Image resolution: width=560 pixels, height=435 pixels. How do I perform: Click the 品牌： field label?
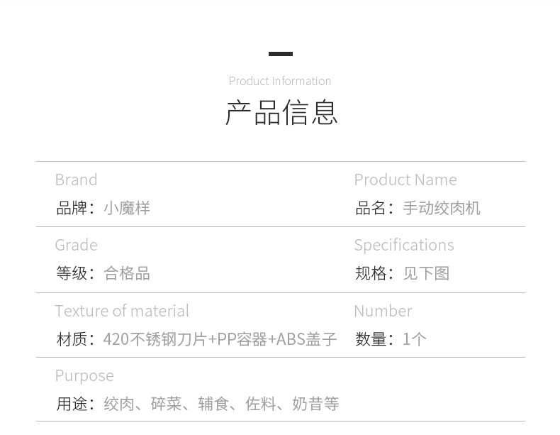[76, 208]
